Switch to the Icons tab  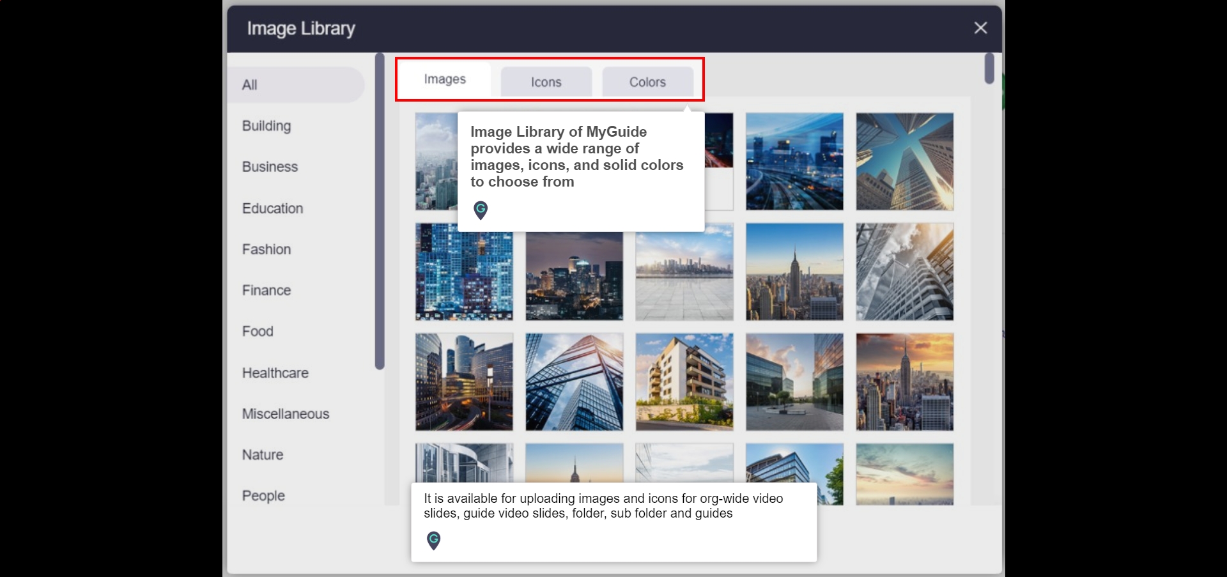(546, 82)
